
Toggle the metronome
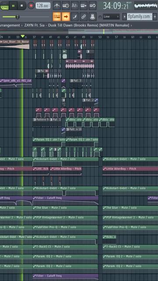point(57,6)
